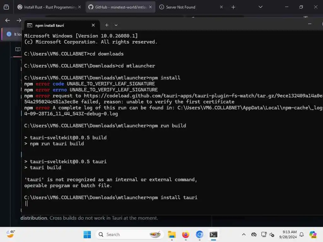Open a new browser tab

233,7
